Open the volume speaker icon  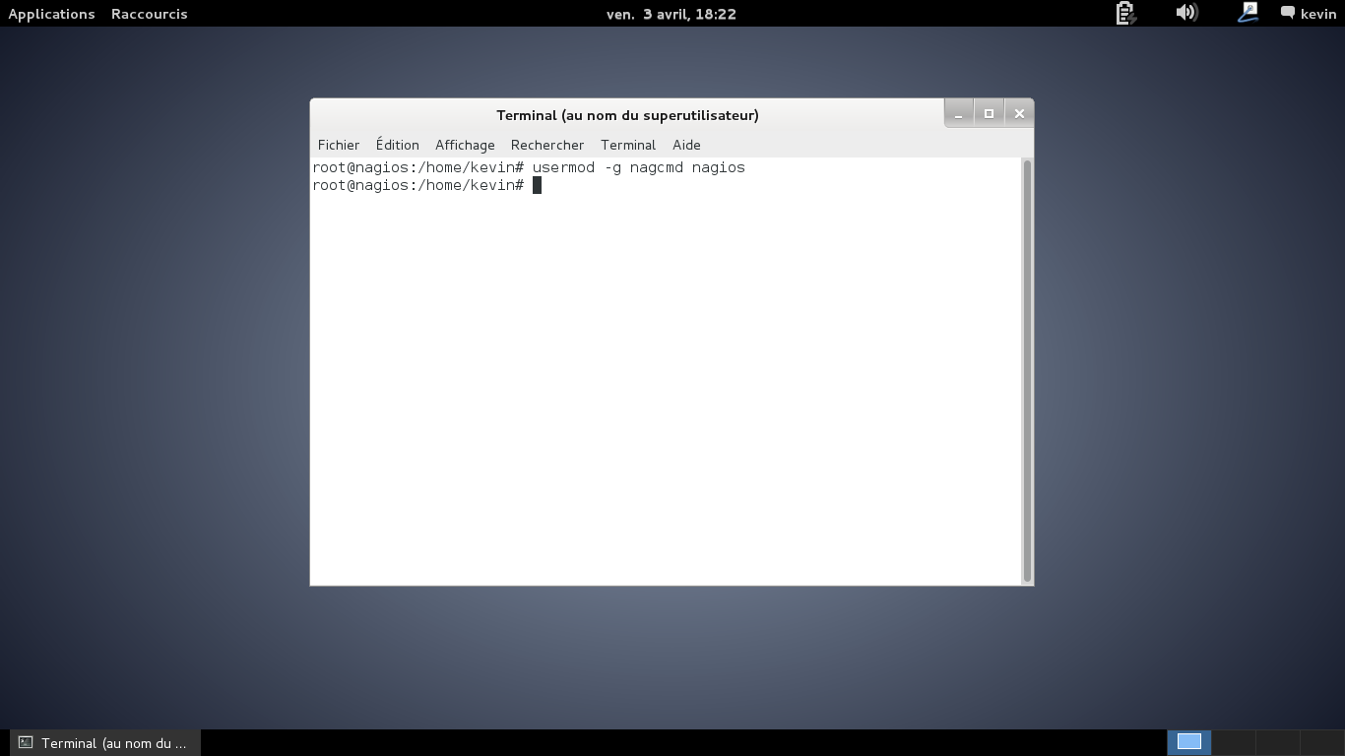coord(1186,13)
